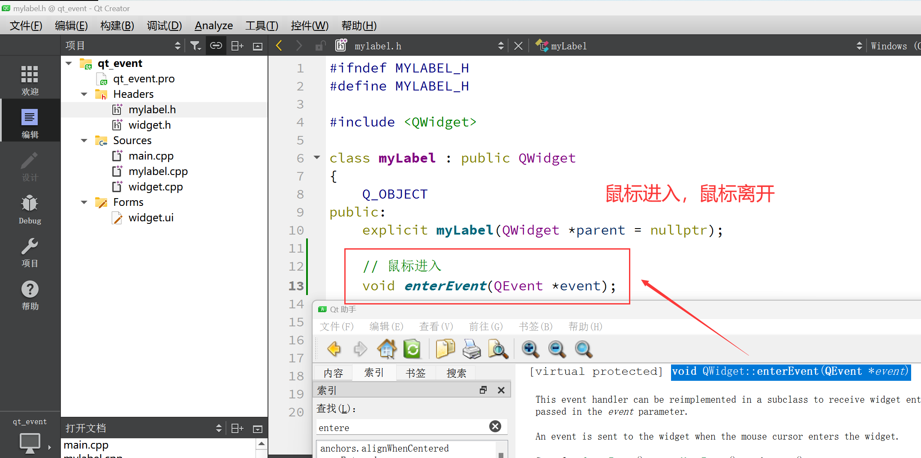Collapse the Sources folder
This screenshot has width=921, height=458.
tap(84, 141)
